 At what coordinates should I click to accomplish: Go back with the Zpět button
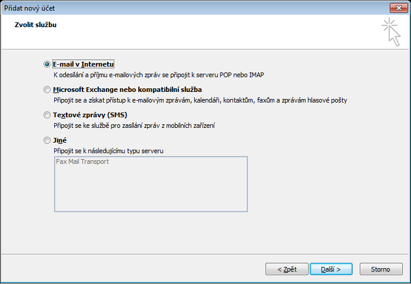pos(287,269)
